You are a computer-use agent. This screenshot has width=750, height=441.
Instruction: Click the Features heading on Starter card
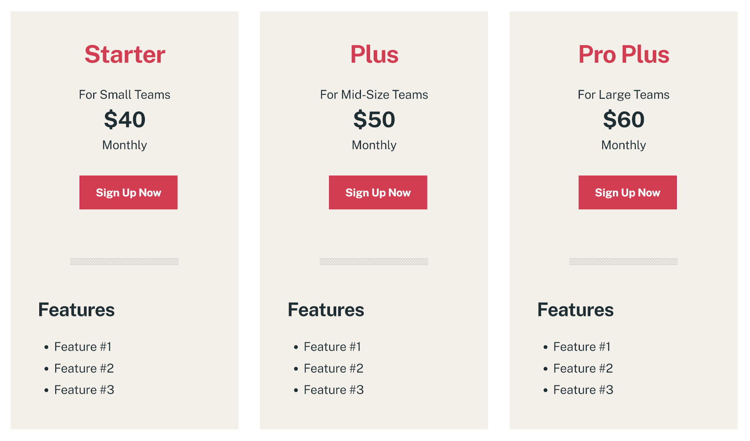point(76,310)
